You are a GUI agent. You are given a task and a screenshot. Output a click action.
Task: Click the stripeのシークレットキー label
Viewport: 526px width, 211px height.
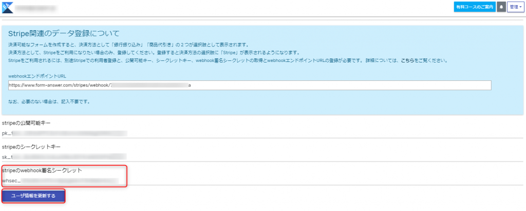(31, 147)
